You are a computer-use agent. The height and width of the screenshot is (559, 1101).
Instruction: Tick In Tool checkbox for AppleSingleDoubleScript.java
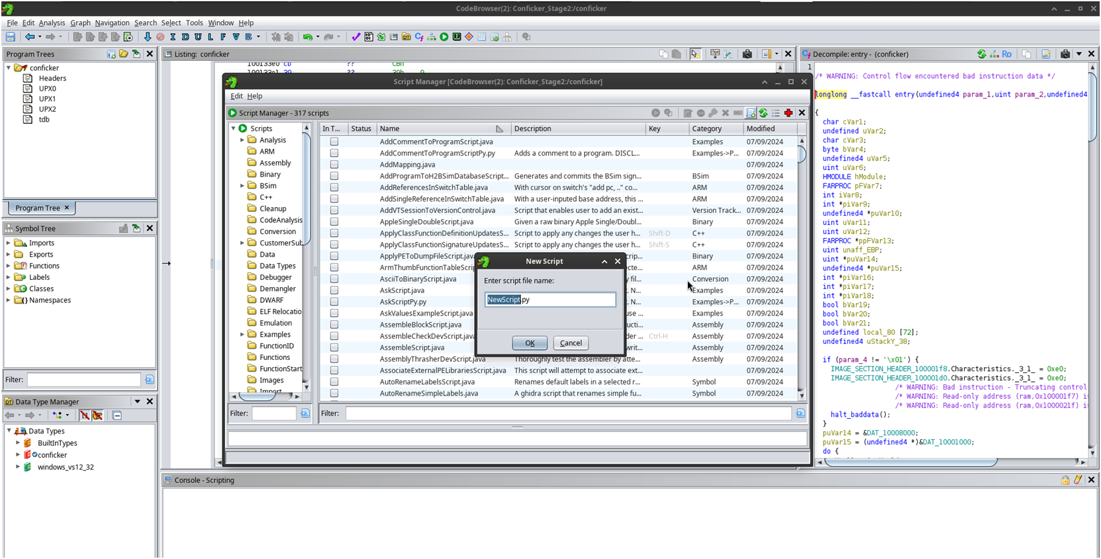pyautogui.click(x=334, y=222)
